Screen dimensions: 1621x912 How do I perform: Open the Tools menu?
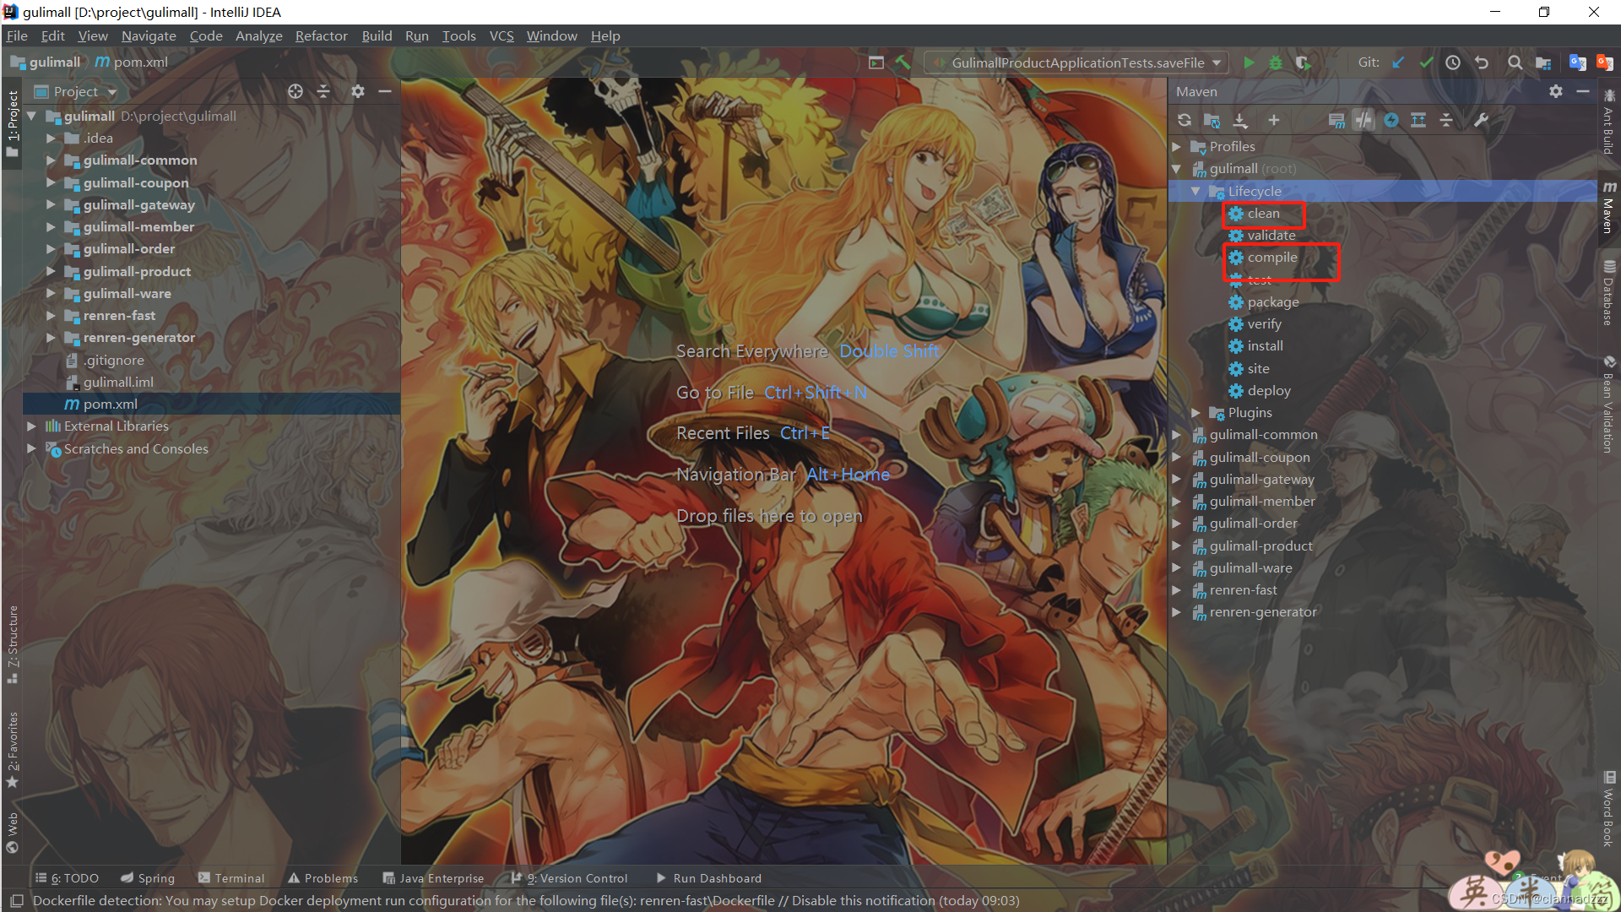[x=458, y=35]
